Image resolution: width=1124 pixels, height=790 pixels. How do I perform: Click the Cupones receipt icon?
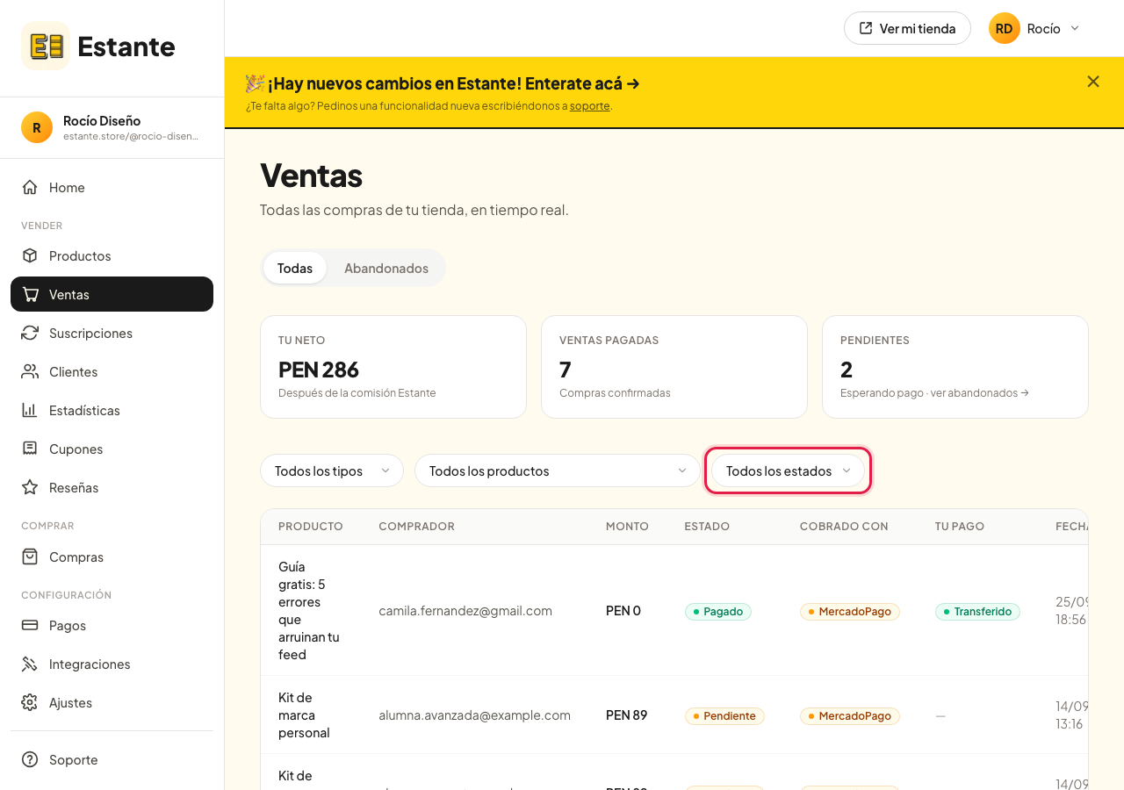(30, 449)
